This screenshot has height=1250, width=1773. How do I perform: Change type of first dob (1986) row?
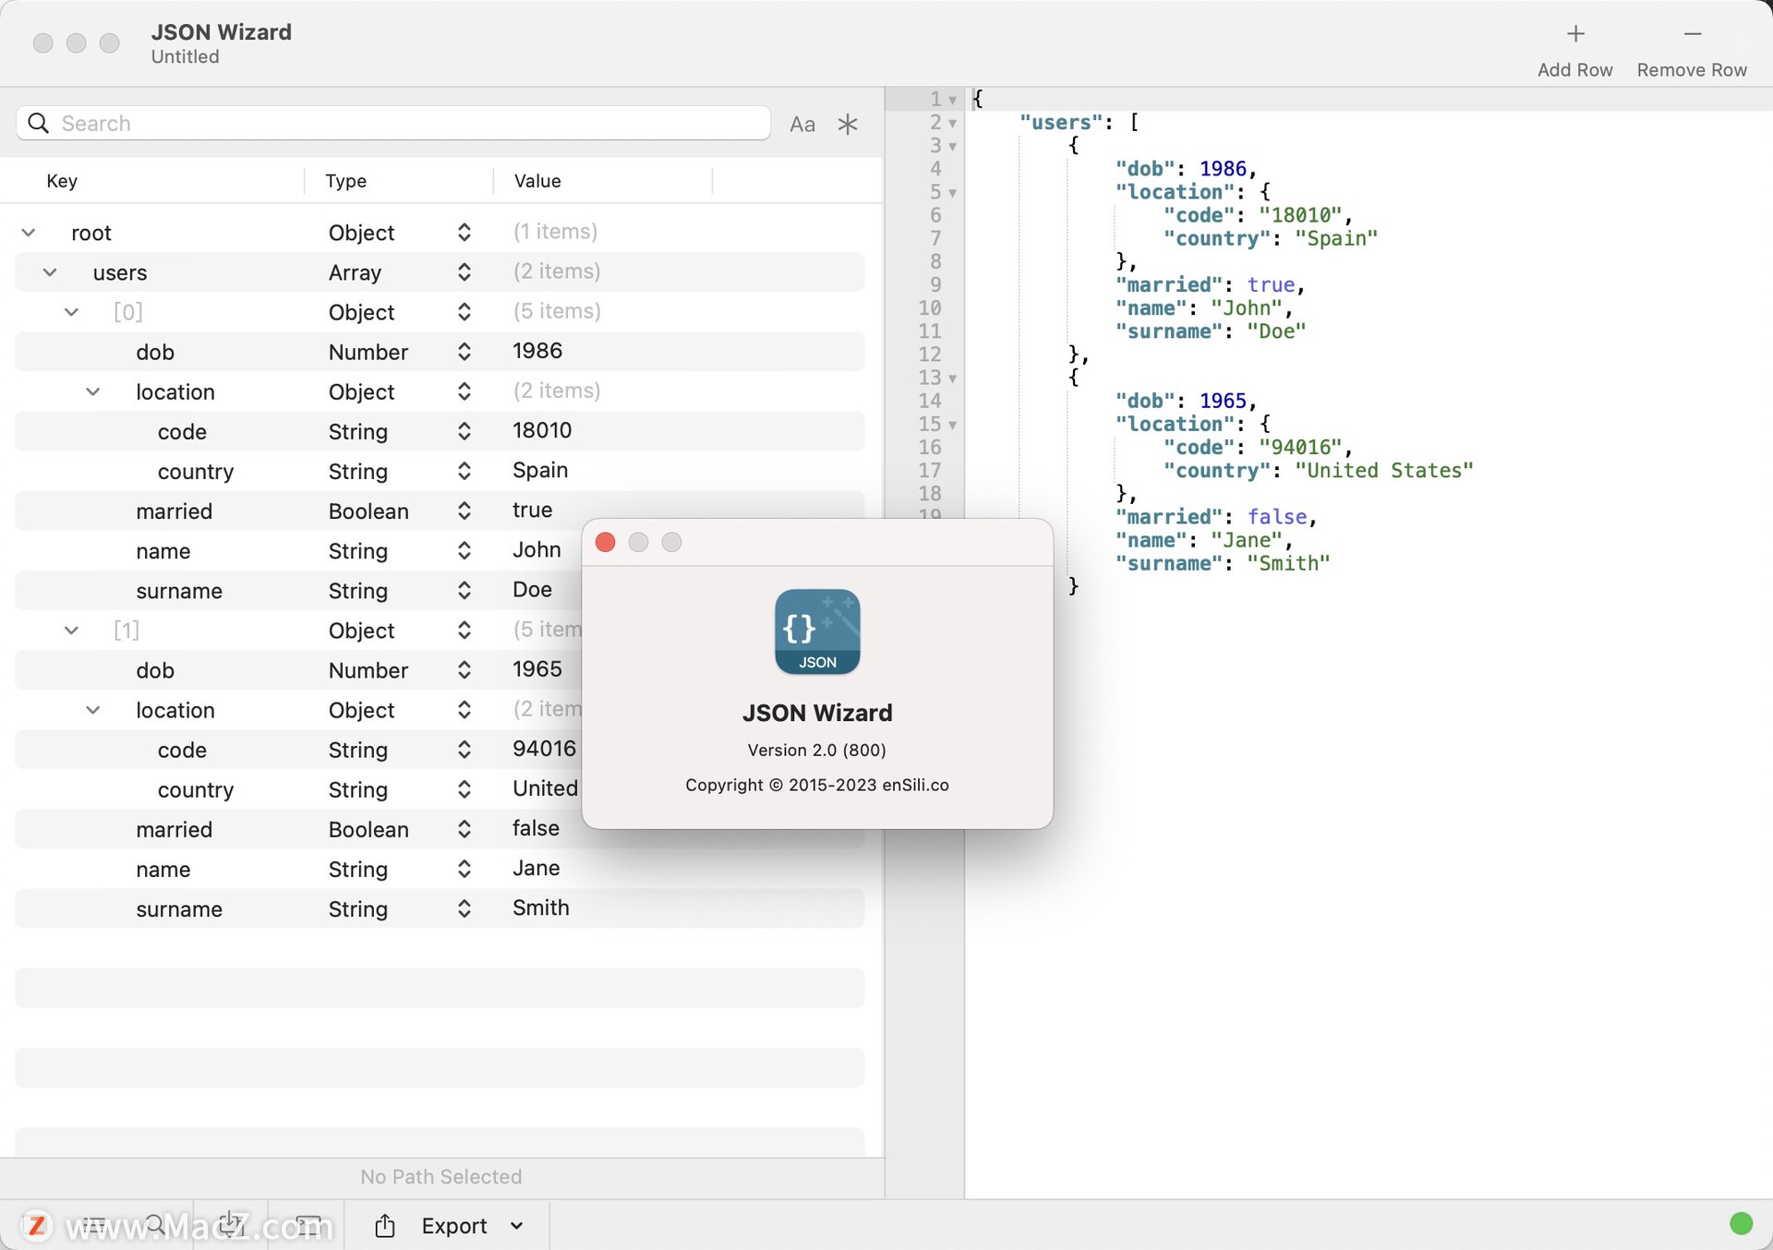click(464, 352)
